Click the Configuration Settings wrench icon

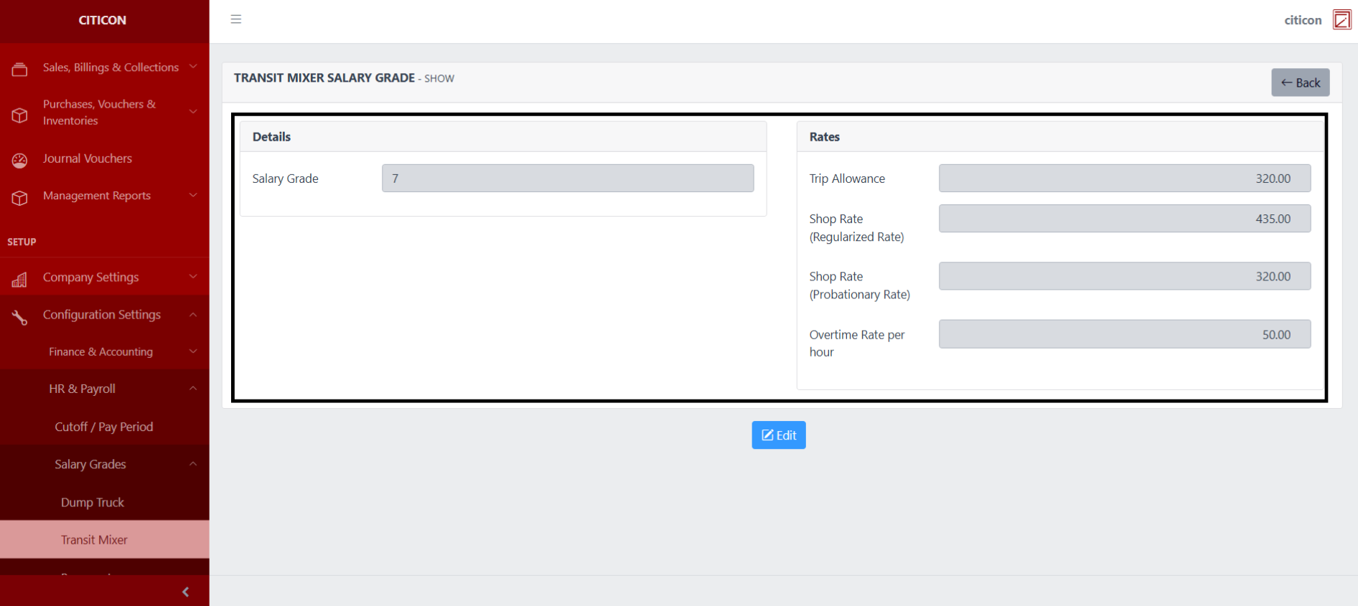(20, 317)
